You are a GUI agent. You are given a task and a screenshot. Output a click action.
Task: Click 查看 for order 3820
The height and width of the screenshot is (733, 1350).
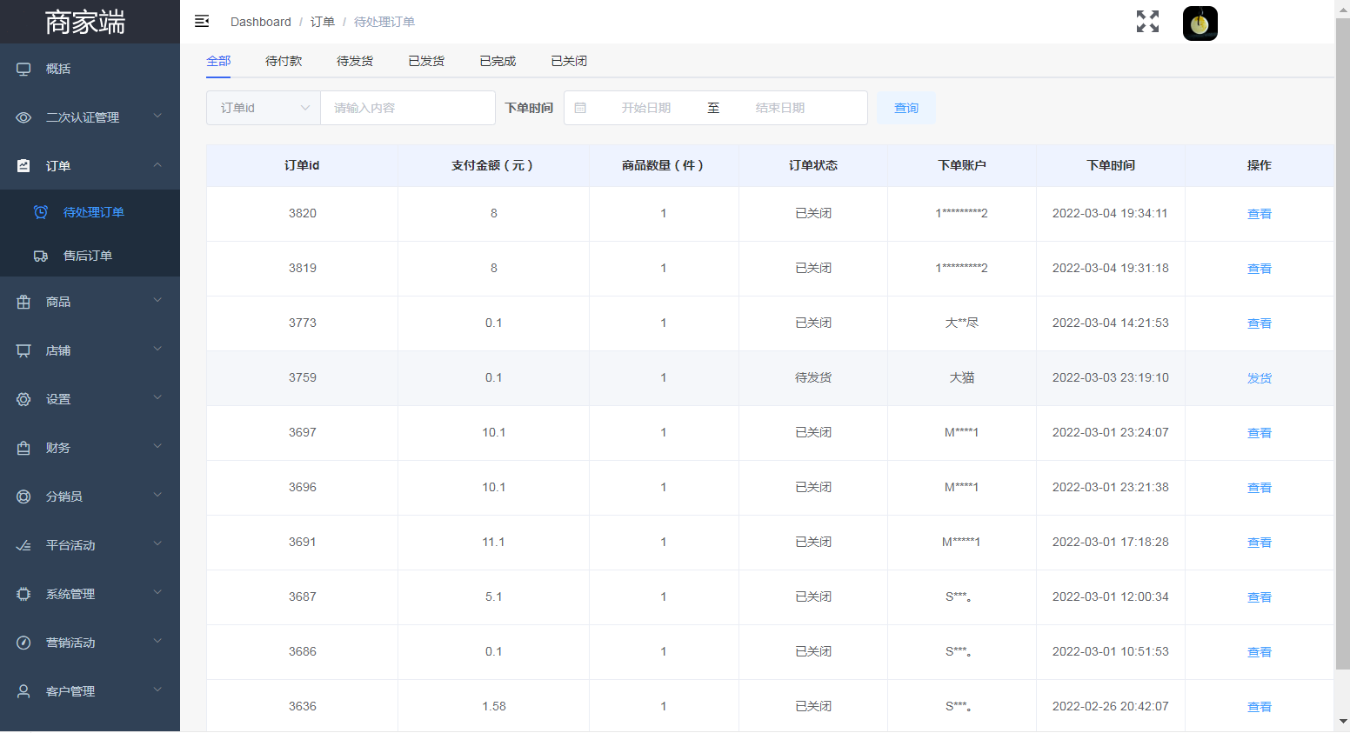[x=1260, y=214]
